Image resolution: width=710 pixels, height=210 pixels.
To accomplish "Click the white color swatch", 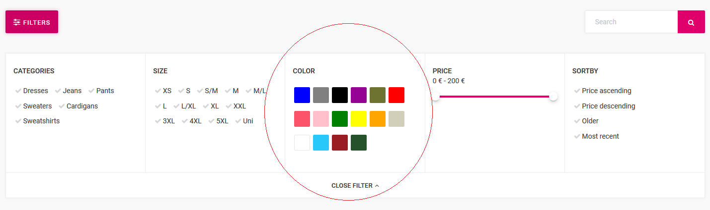I will (302, 143).
